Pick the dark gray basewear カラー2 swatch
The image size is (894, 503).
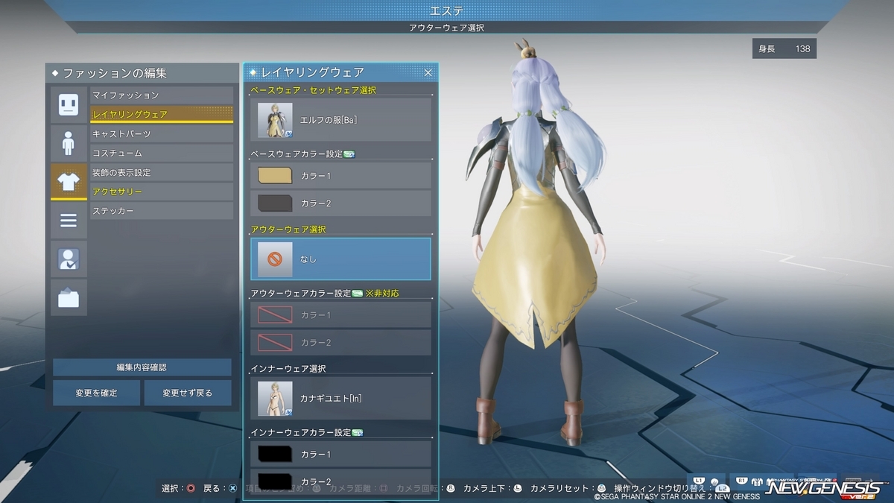274,203
